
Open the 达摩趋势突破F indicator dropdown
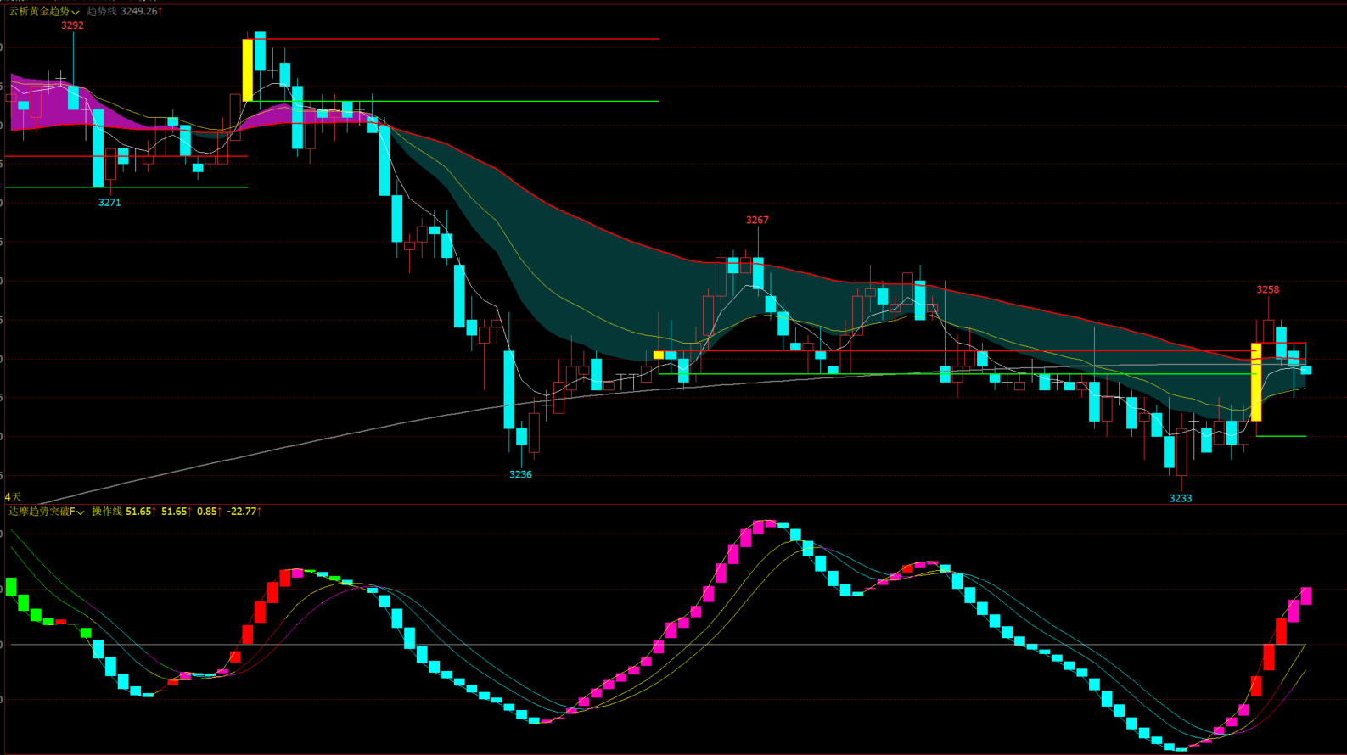[47, 512]
